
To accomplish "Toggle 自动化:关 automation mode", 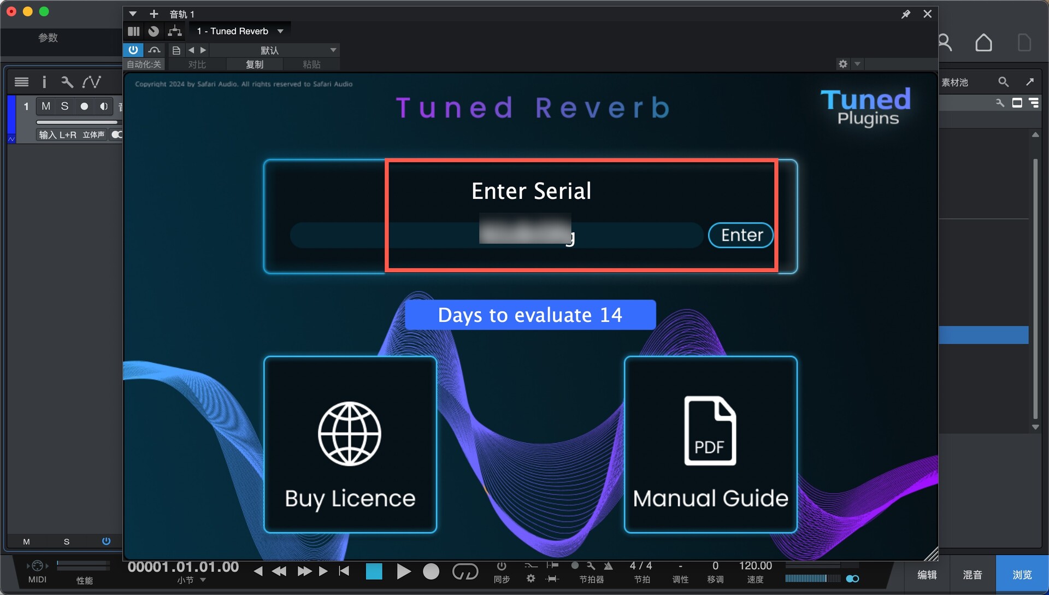I will (144, 64).
